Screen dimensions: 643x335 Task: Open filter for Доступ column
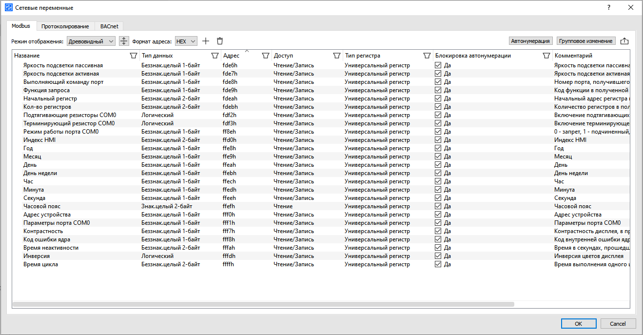pyautogui.click(x=336, y=56)
